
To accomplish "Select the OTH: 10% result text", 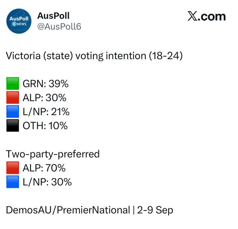I will pos(45,126).
